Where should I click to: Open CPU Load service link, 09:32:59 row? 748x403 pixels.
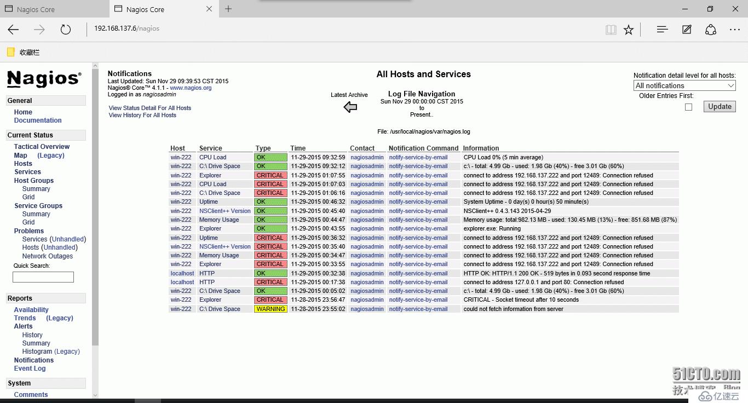pos(212,158)
